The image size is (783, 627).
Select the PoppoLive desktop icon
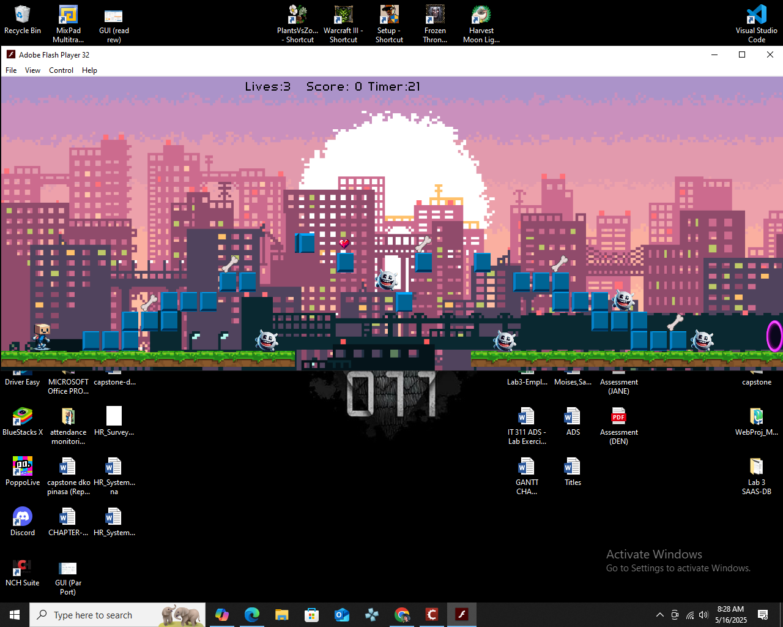(x=23, y=471)
